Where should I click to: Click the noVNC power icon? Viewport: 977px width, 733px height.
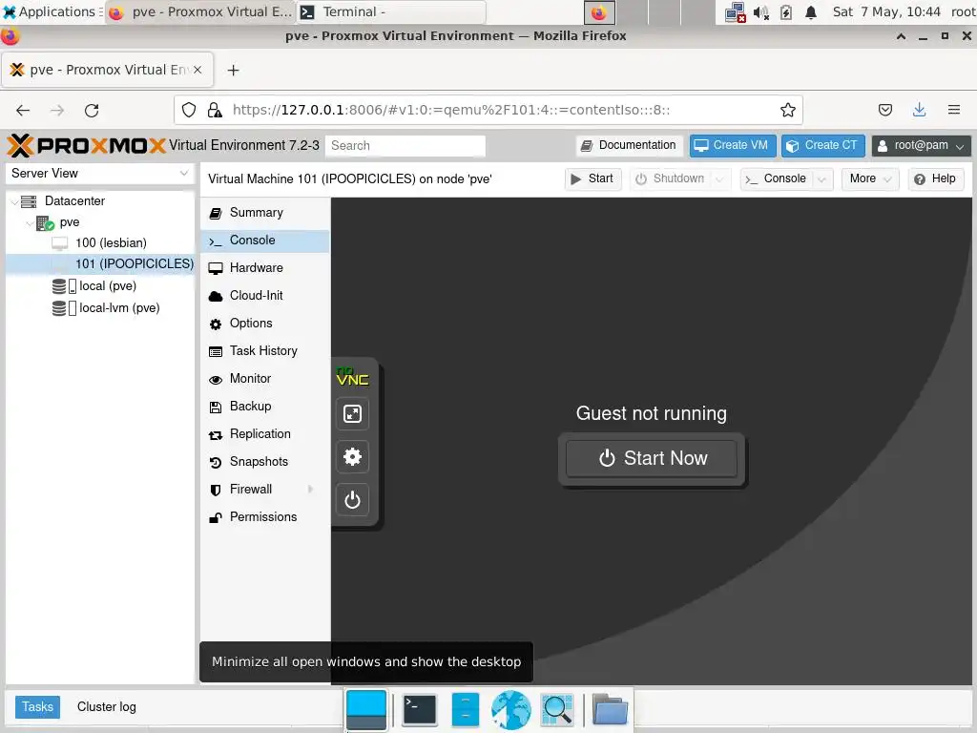[353, 500]
